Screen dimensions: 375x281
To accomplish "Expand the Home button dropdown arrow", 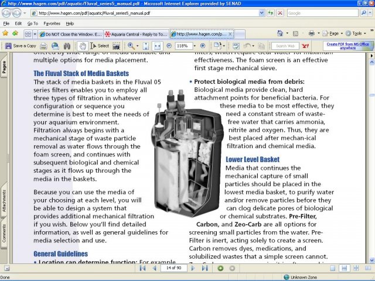I will pyautogui.click(x=287, y=33).
